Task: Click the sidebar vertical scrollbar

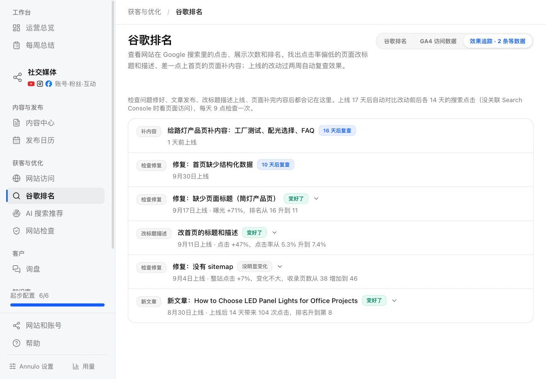Action: pyautogui.click(x=113, y=125)
